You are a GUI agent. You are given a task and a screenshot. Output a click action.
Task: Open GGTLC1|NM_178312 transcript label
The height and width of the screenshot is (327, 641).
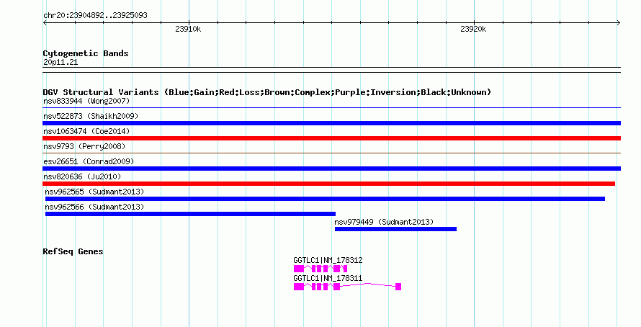[328, 260]
